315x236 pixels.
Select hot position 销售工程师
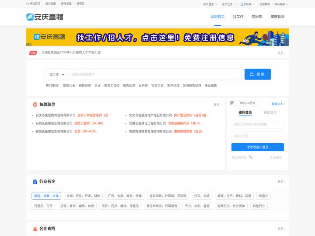click(112, 86)
